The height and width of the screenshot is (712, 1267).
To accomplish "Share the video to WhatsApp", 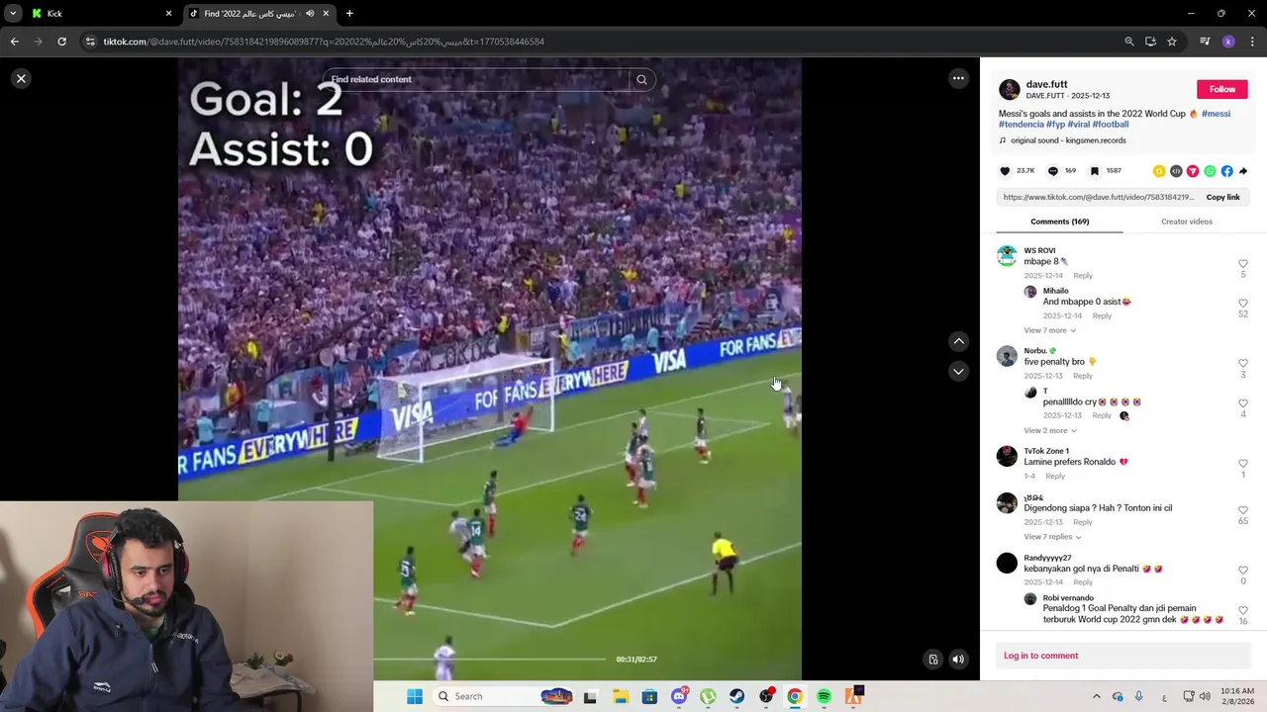I will 1210,171.
